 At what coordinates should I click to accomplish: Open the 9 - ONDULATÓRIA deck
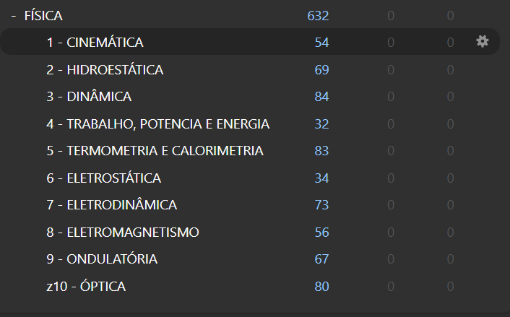click(x=102, y=259)
